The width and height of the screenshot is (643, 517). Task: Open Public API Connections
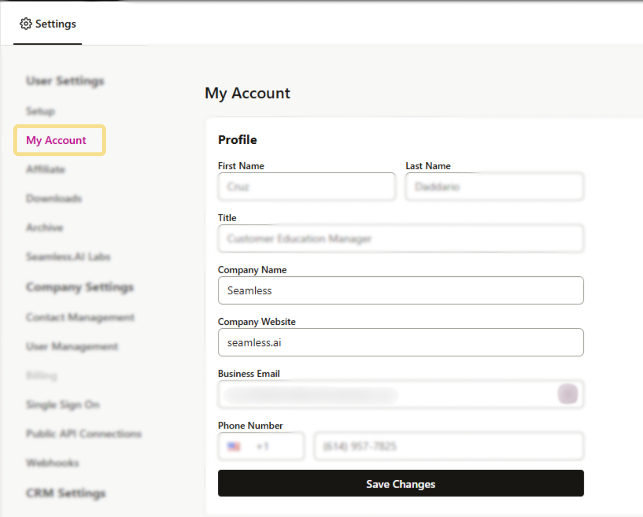tap(84, 434)
